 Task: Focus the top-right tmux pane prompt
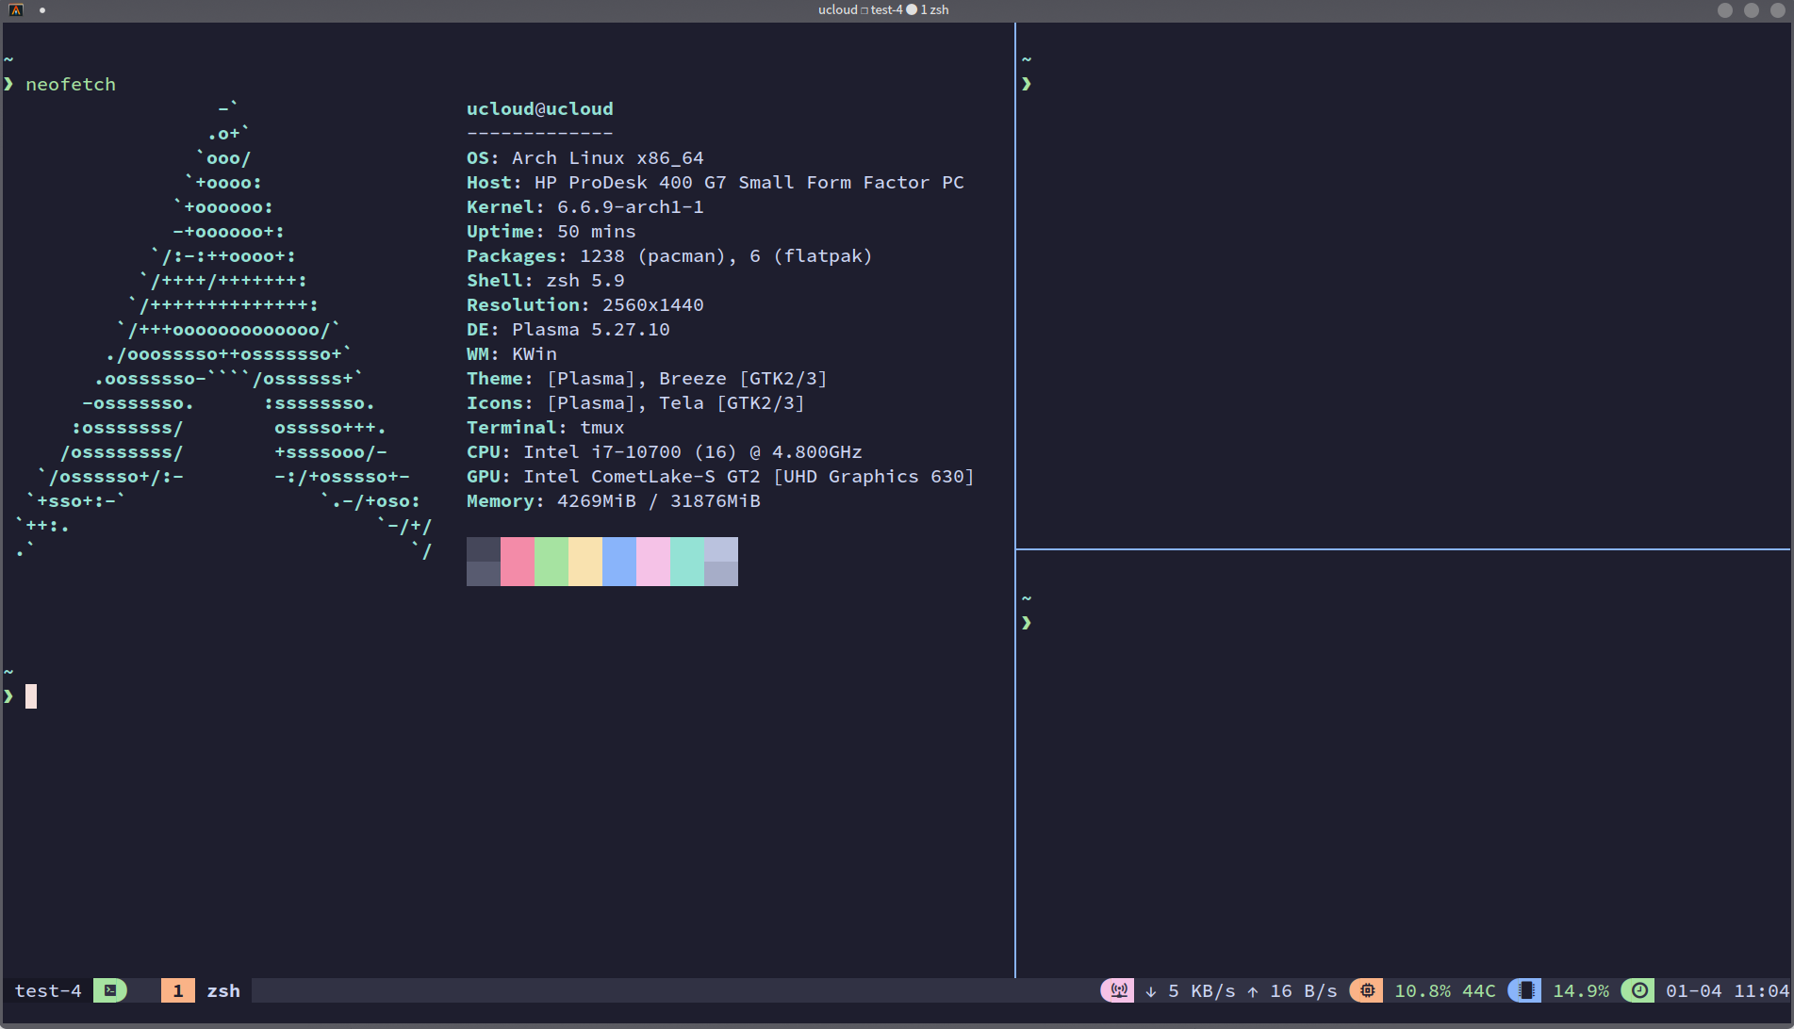[1027, 84]
